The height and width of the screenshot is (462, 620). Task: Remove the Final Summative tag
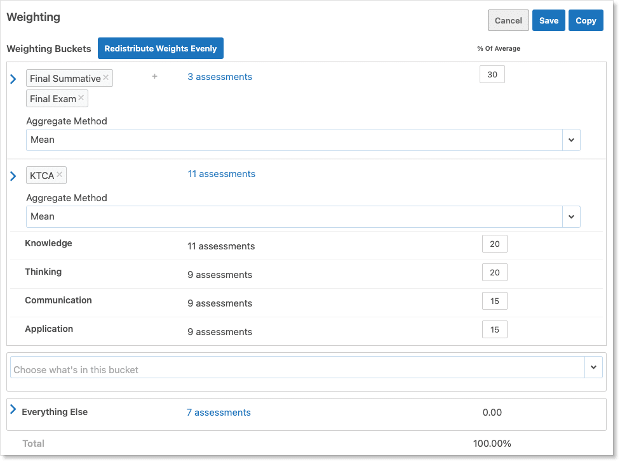[106, 78]
